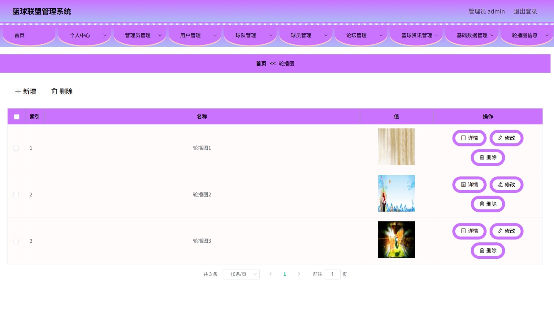
Task: Click the top 删除 batch delete button
Action: point(62,91)
